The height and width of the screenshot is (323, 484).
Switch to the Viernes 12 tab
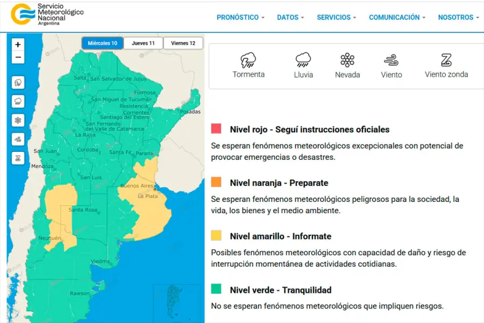click(x=183, y=43)
